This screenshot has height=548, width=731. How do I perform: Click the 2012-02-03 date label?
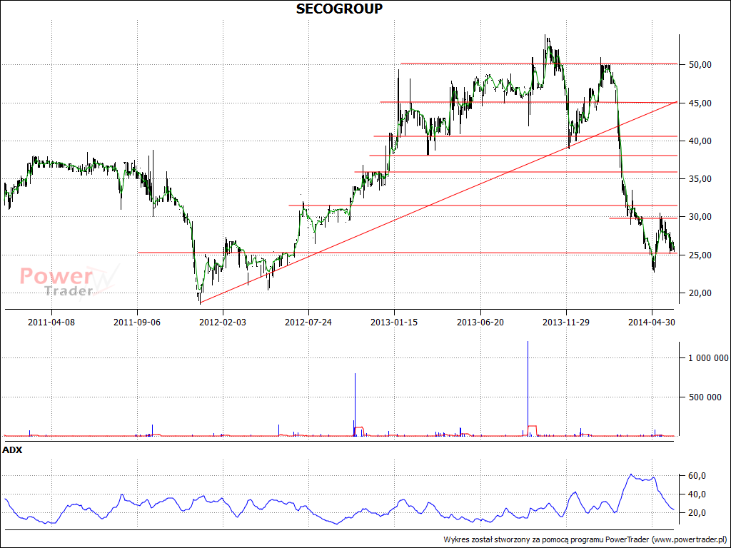point(223,322)
